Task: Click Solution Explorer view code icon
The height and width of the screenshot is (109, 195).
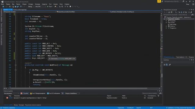Action: coord(189,12)
